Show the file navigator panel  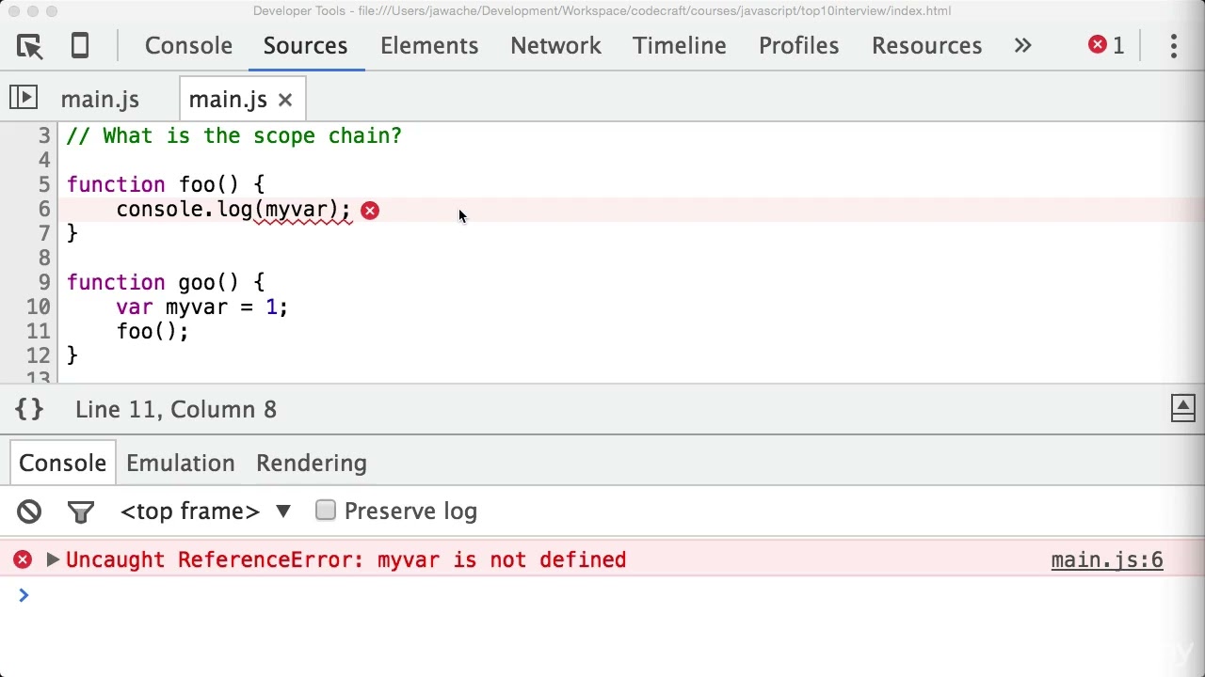24,98
